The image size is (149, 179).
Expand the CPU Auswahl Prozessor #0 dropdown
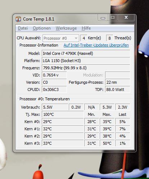click(x=61, y=38)
